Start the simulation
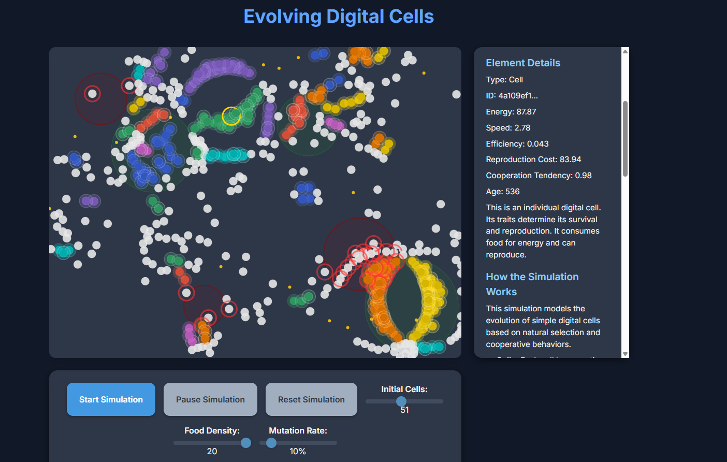Image resolution: width=727 pixels, height=462 pixels. tap(110, 399)
